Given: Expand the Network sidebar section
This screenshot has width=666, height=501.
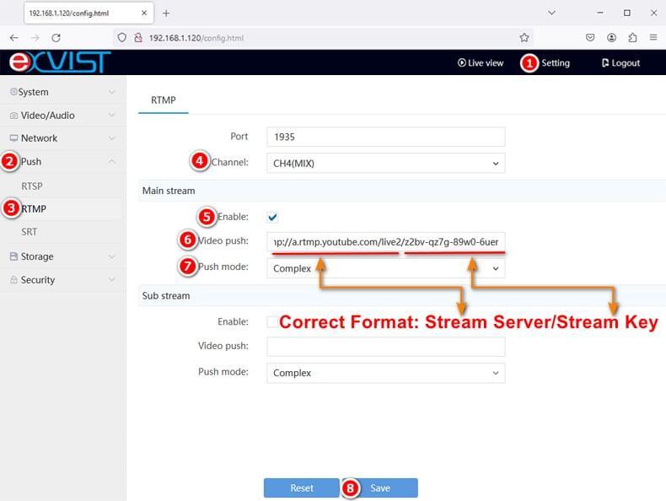Looking at the screenshot, I should 63,138.
